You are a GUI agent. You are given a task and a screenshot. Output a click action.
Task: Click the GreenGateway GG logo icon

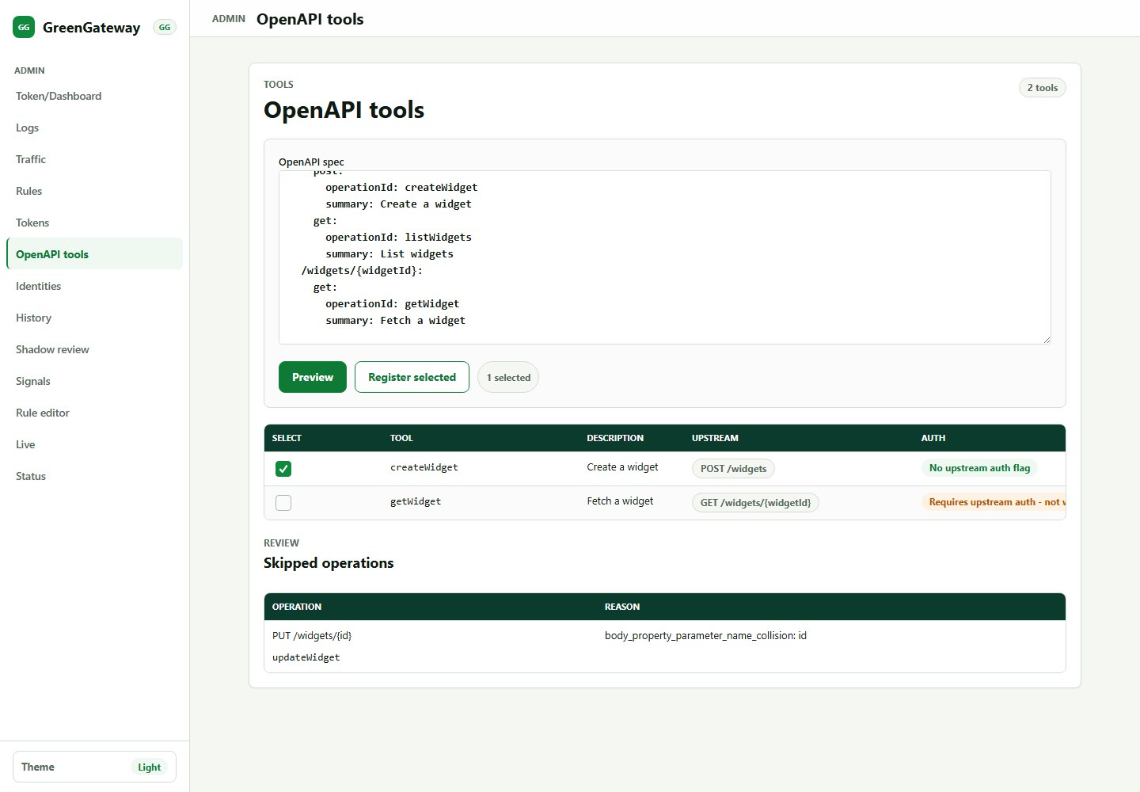pyautogui.click(x=24, y=27)
